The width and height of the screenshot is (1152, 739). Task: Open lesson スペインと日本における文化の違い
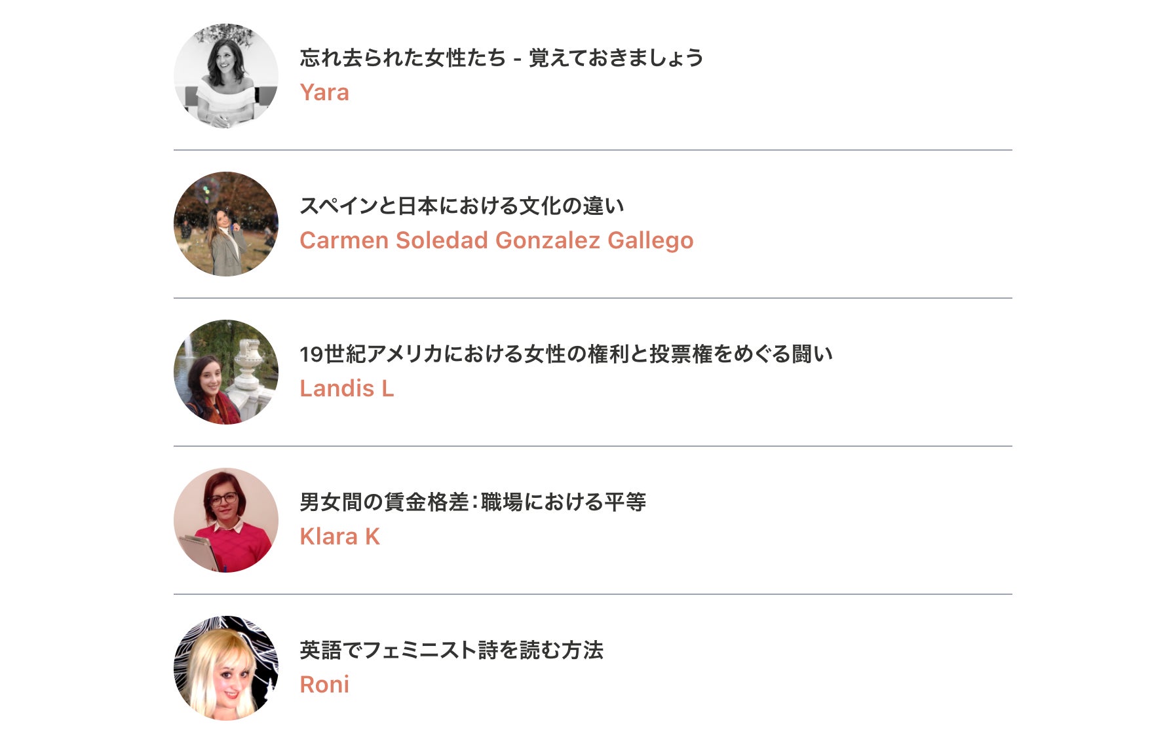point(461,206)
